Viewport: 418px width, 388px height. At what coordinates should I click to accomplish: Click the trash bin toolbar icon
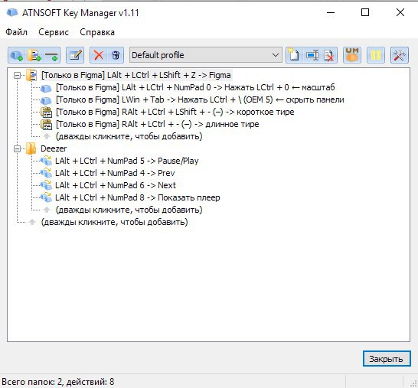116,55
